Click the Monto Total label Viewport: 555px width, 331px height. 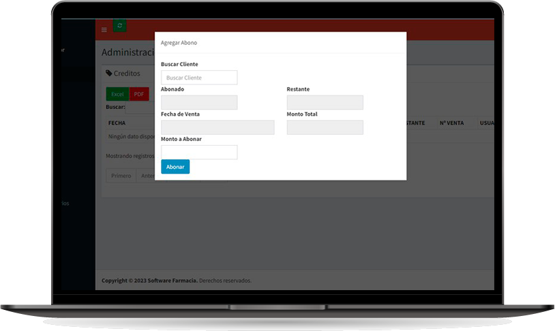[x=302, y=114]
